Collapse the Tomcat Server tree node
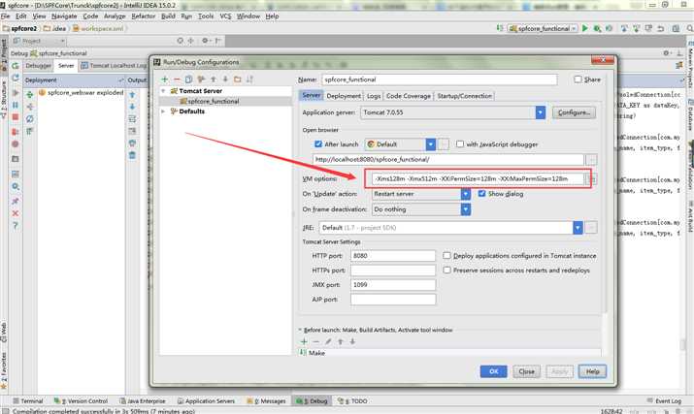Image resolution: width=694 pixels, height=414 pixels. [x=163, y=91]
